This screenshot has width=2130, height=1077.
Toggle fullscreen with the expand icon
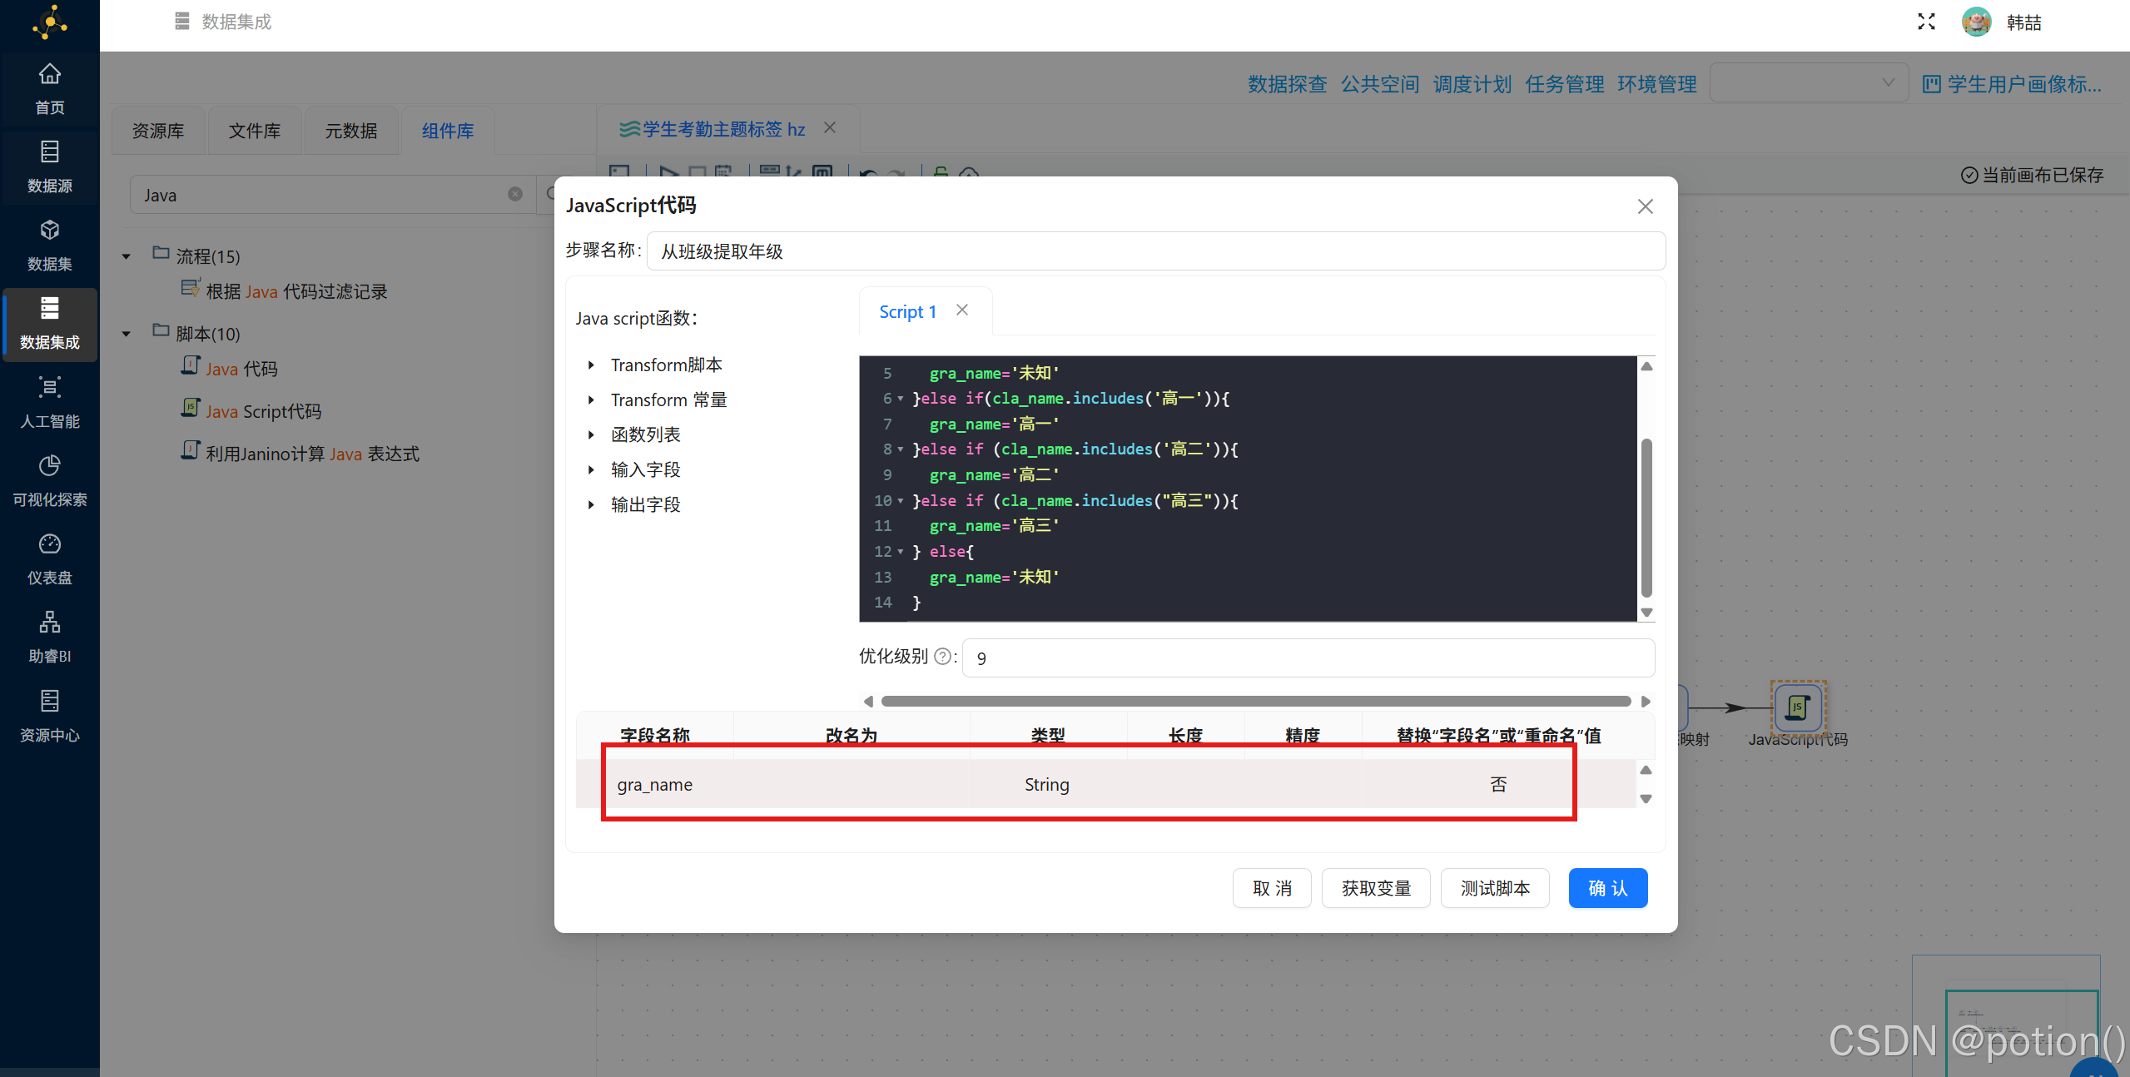(1926, 22)
